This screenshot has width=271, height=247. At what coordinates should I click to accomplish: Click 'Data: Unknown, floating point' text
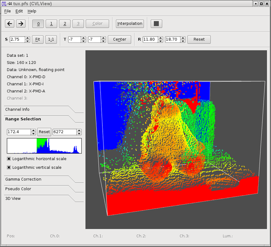coord(35,70)
